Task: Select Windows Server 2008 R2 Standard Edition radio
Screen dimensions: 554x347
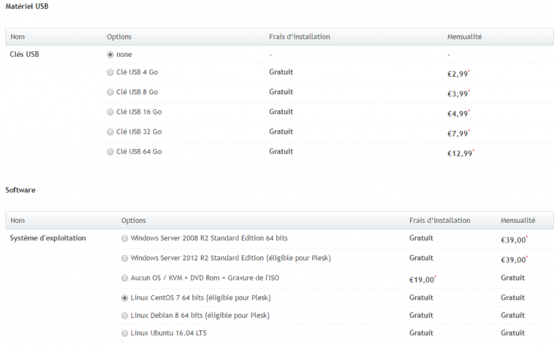Action: pos(125,238)
